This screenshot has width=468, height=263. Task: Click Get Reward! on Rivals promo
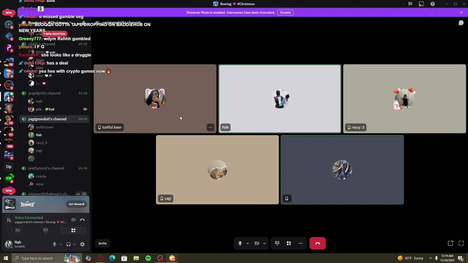pos(76,204)
